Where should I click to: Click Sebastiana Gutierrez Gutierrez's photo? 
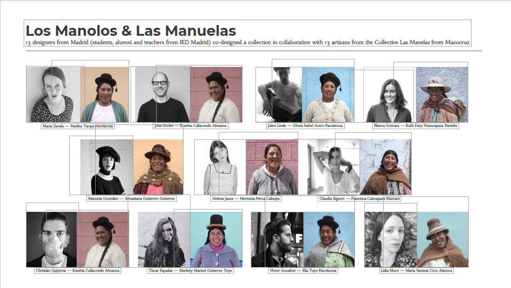click(x=158, y=167)
